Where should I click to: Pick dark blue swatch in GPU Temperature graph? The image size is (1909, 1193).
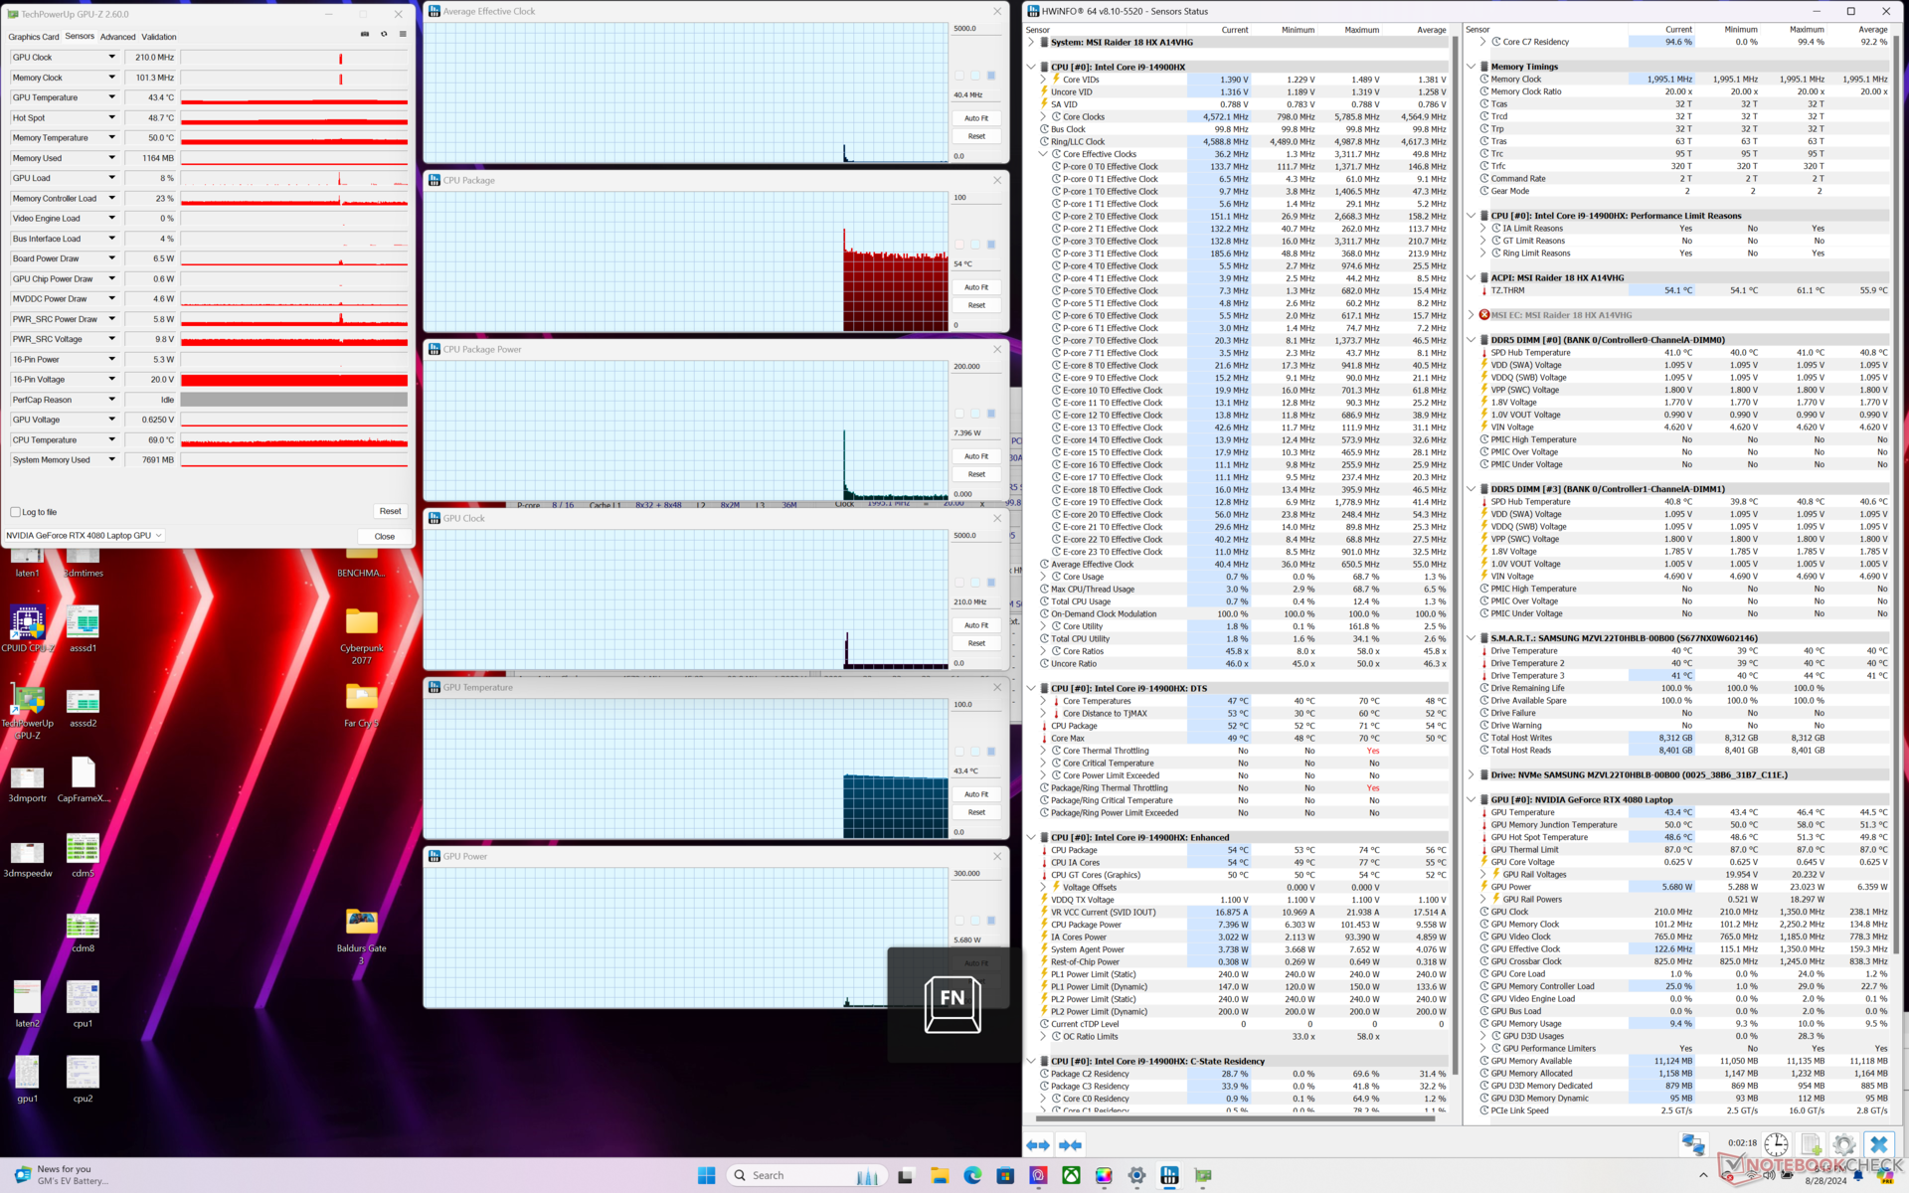pyautogui.click(x=990, y=752)
